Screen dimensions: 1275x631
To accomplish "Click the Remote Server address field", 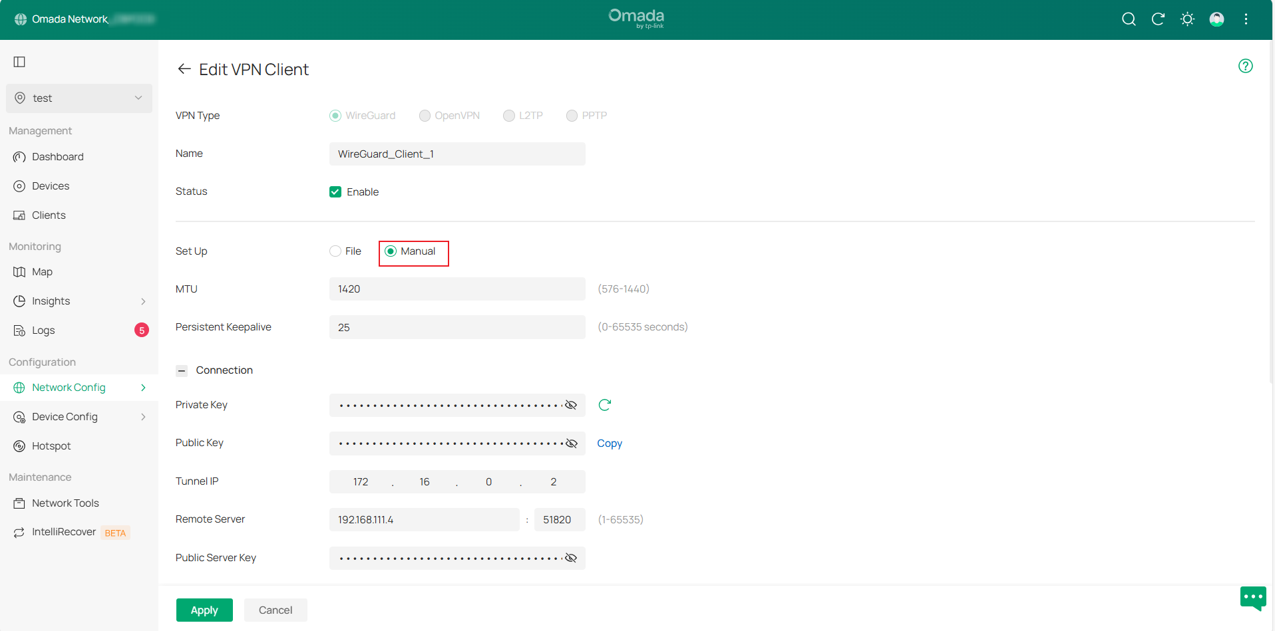I will 424,519.
